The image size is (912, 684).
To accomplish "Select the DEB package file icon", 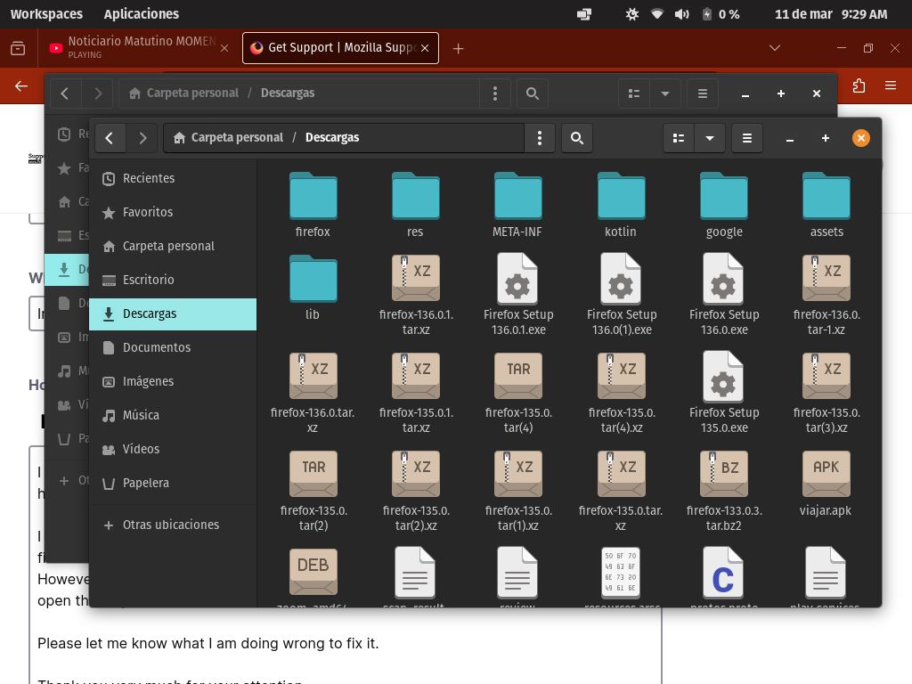I will click(x=313, y=572).
